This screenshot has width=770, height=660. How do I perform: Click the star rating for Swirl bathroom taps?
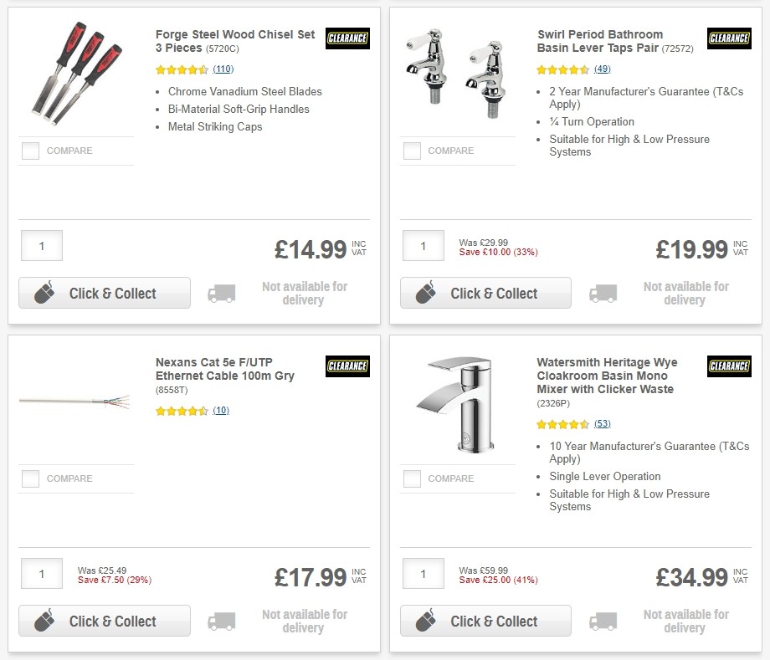[x=562, y=69]
